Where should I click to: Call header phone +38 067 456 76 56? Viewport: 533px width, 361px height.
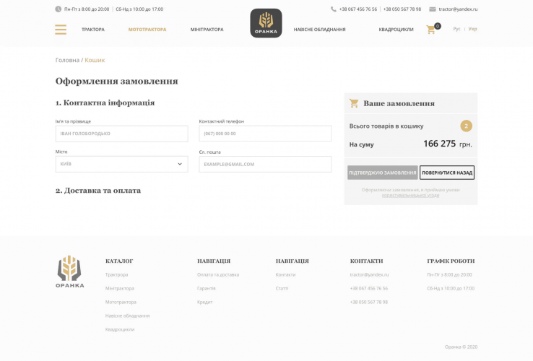pyautogui.click(x=358, y=9)
